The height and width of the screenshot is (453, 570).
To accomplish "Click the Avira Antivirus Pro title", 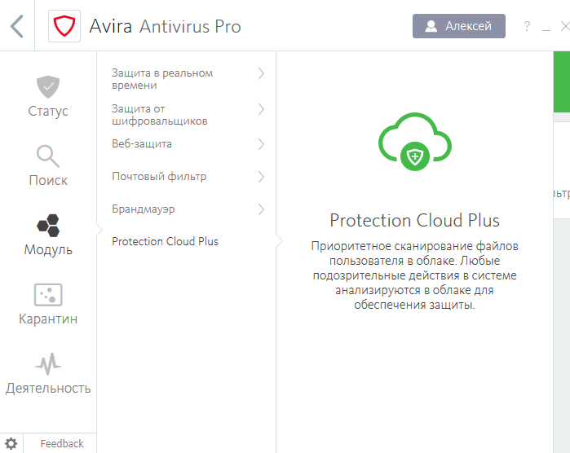I will click(165, 26).
